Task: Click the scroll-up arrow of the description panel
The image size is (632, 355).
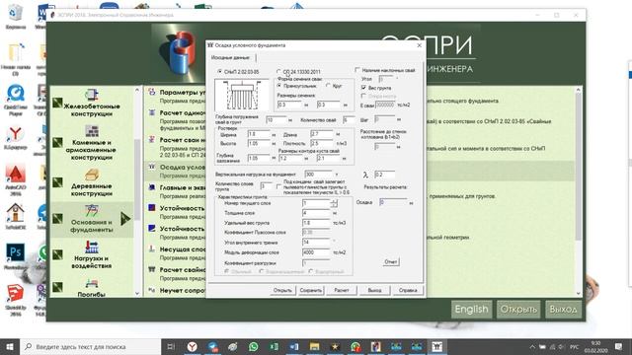Action: (x=579, y=90)
